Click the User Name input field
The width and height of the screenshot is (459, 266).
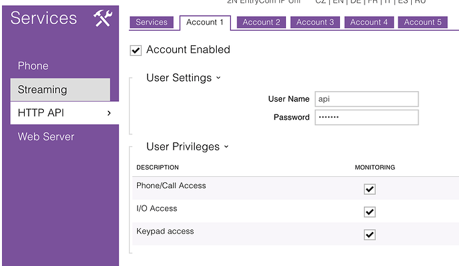coord(367,99)
